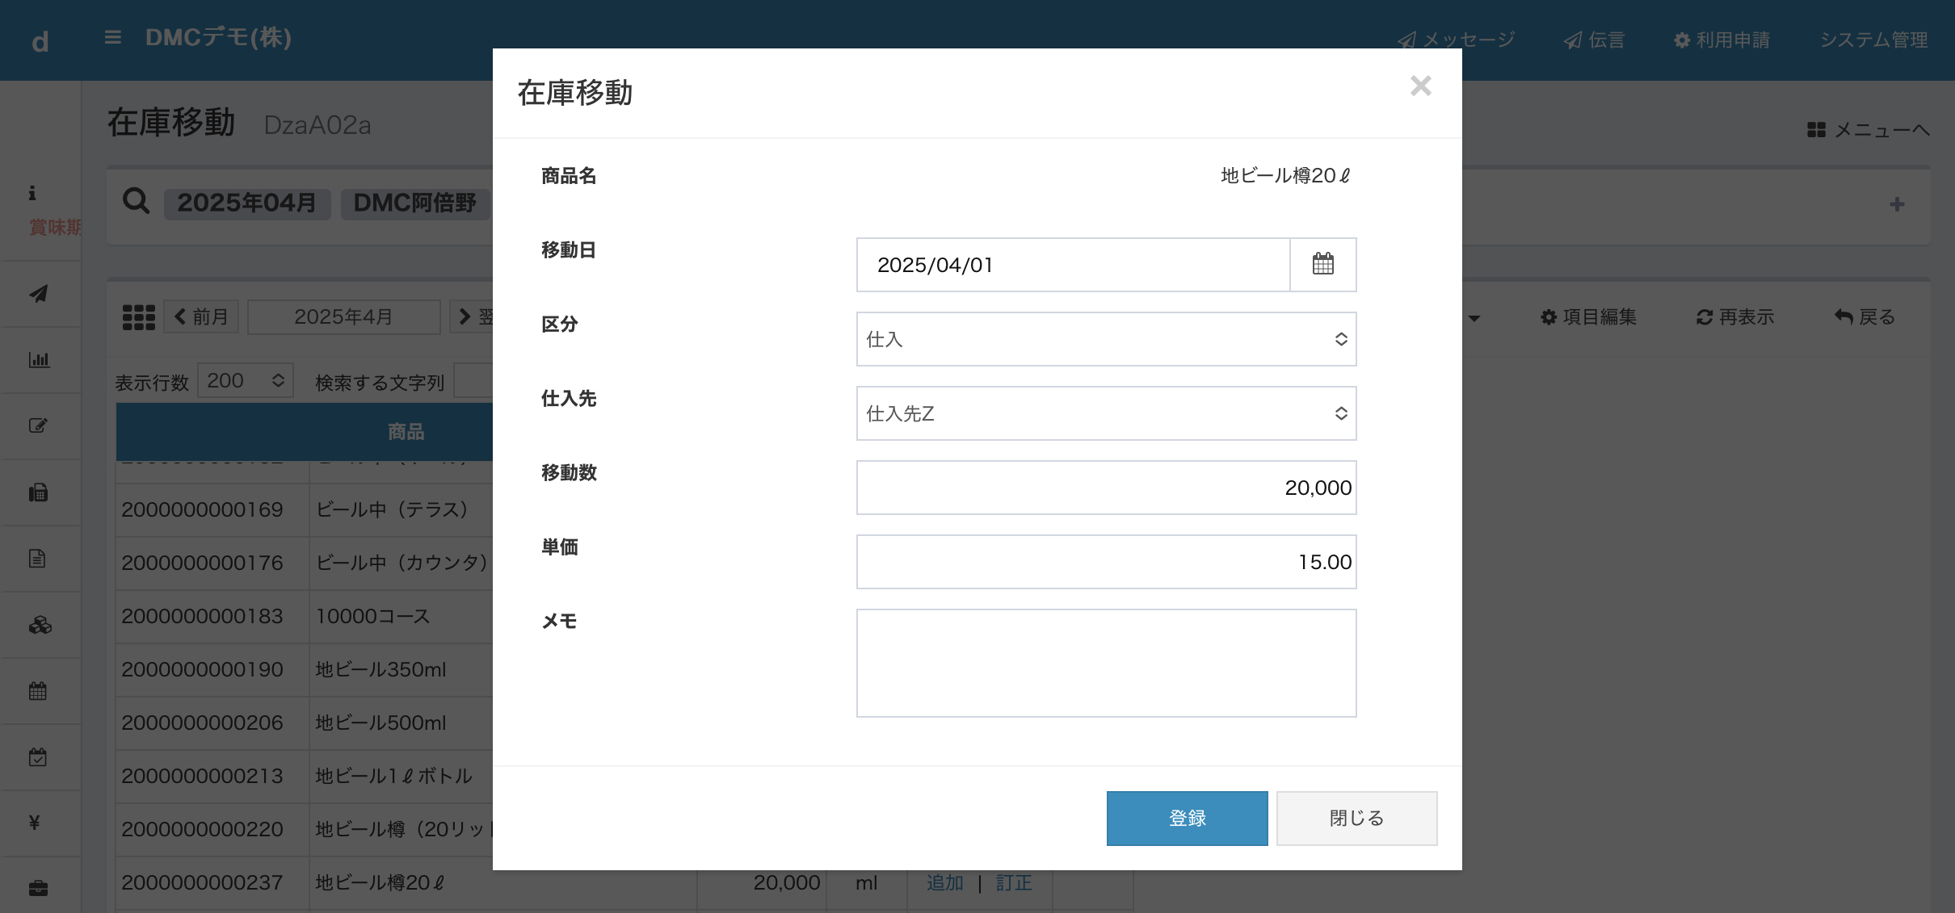
Task: Close the 在庫移動 dialog with X
Action: 1421,86
